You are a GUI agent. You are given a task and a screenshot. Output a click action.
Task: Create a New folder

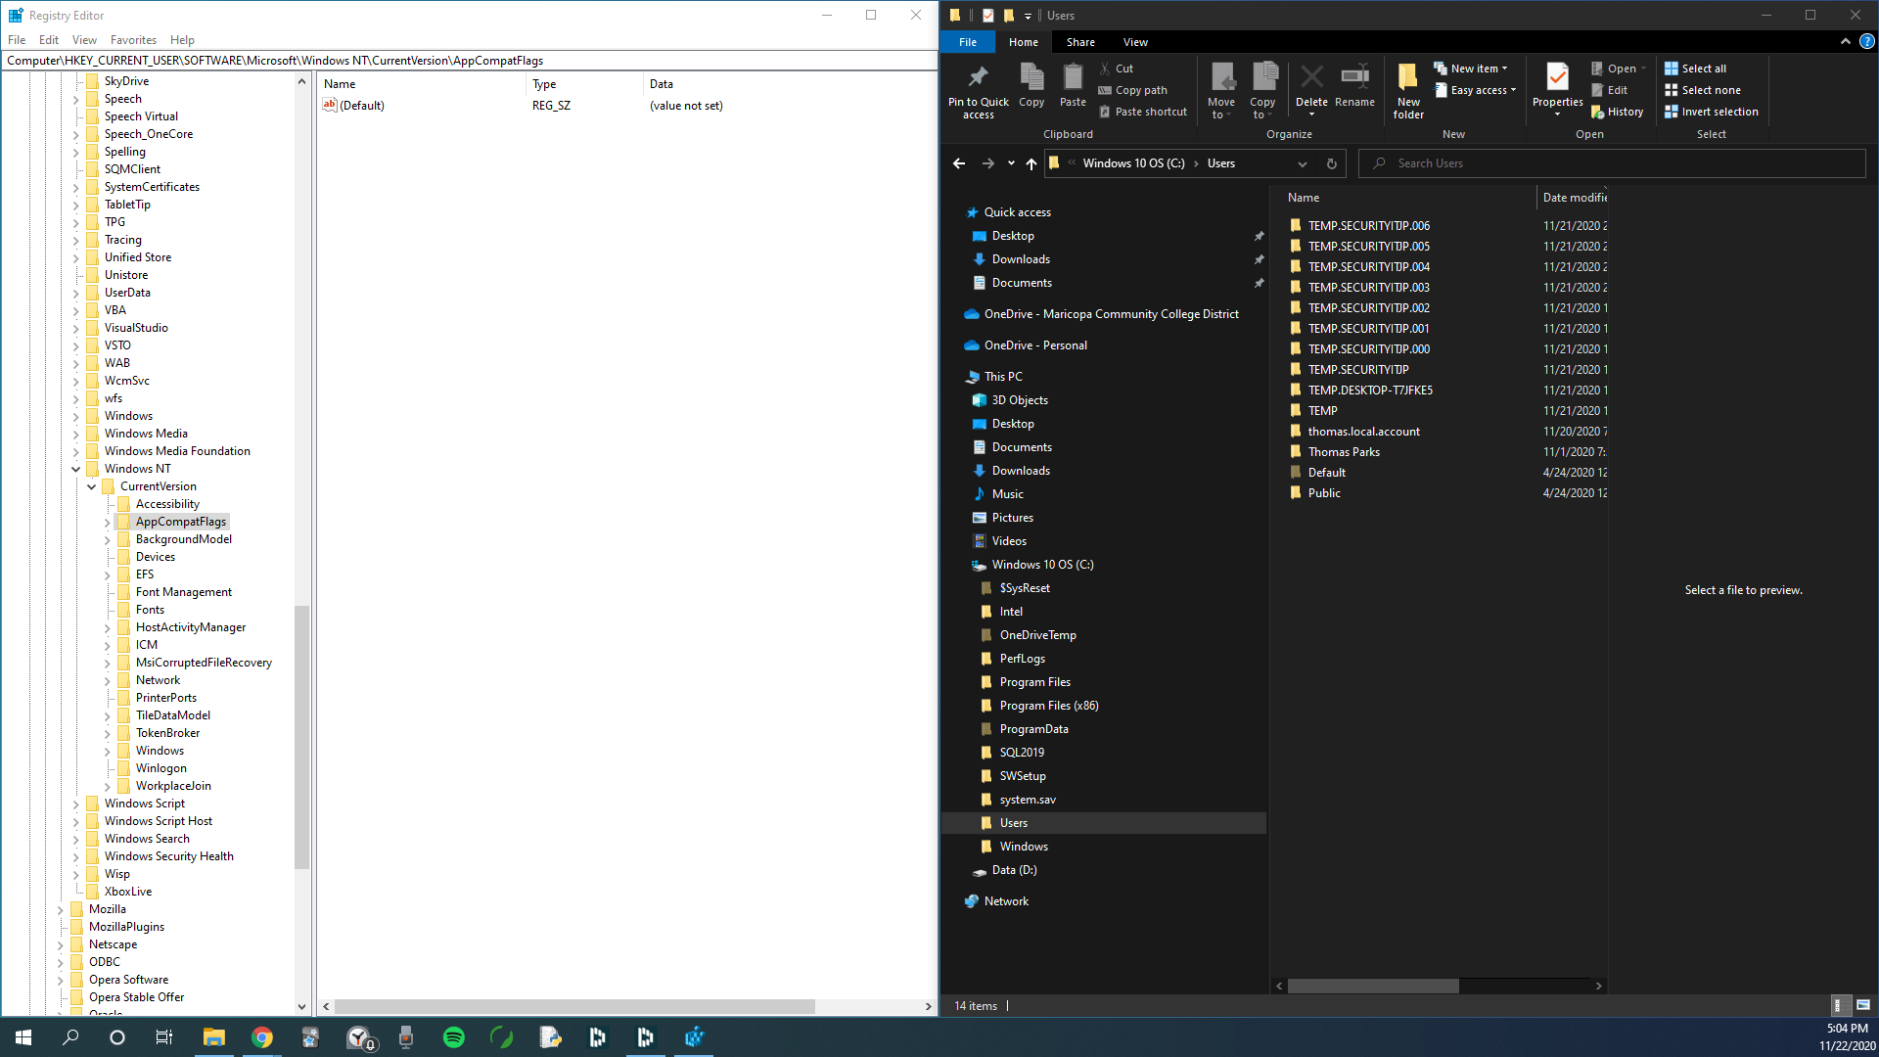click(1408, 90)
